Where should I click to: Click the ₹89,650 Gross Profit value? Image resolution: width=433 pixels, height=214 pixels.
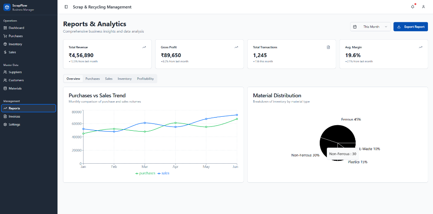[171, 55]
